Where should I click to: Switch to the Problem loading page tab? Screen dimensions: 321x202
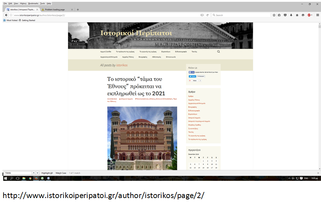[55, 10]
